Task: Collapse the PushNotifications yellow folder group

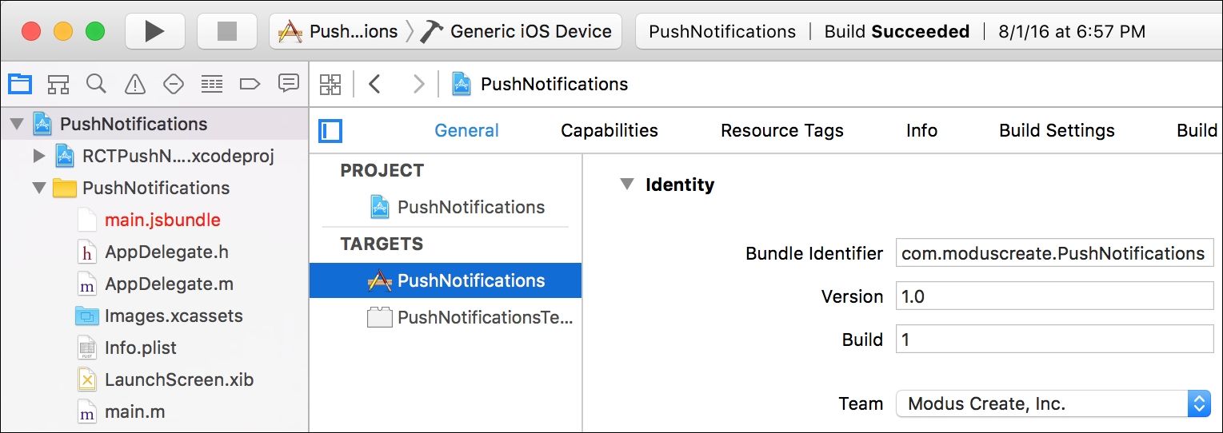Action: tap(39, 188)
